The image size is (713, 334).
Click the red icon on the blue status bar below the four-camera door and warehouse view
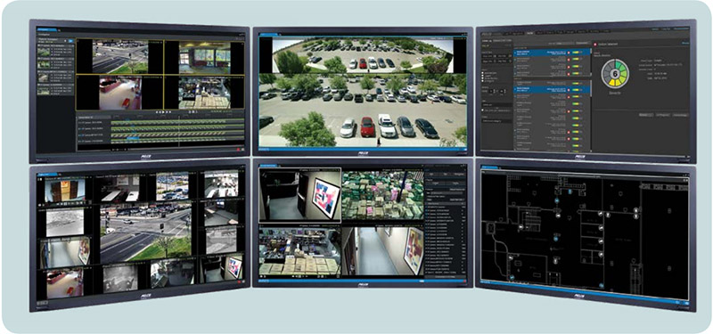tap(464, 281)
